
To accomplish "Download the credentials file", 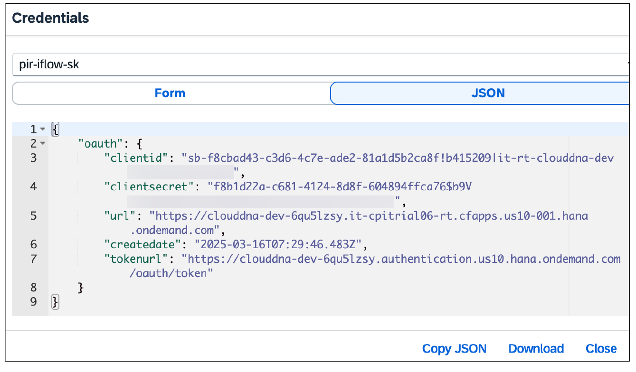I will 536,349.
